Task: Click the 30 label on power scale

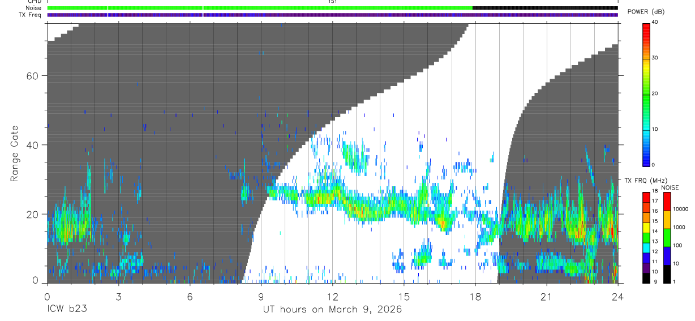Action: [655, 58]
